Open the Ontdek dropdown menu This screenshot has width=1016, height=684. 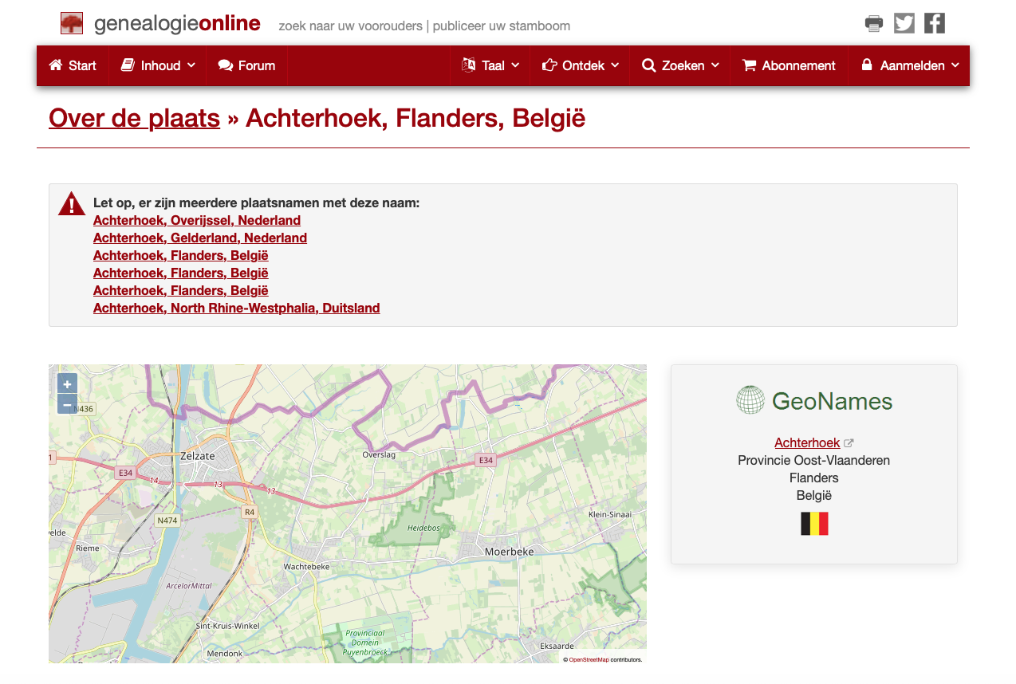[x=580, y=65]
